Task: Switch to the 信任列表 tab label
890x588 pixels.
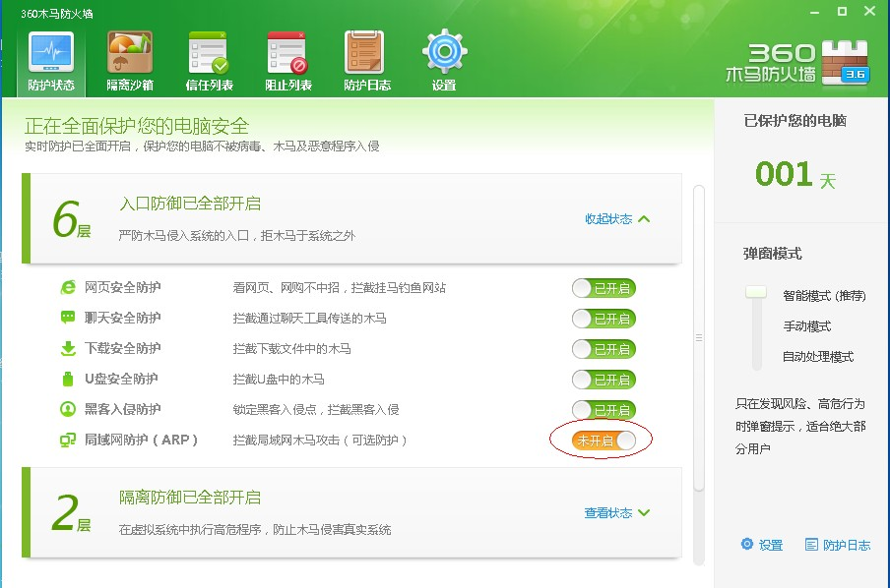Action: (209, 85)
